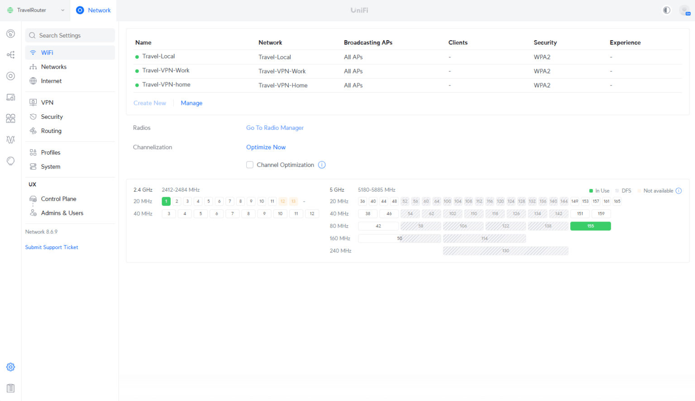Click Create New WiFi link
Image resolution: width=695 pixels, height=401 pixels.
[150, 103]
